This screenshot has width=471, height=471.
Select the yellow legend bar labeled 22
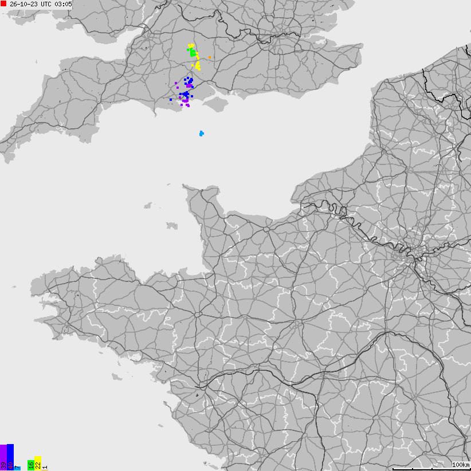(x=38, y=463)
